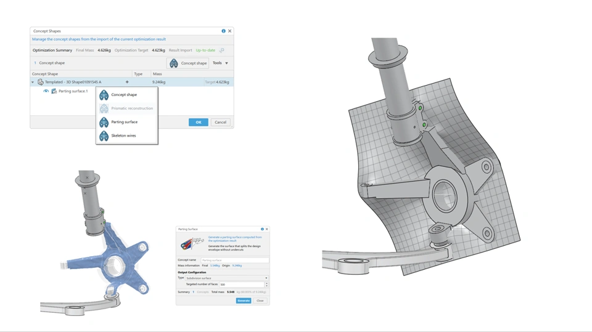Click the Final mass 5.548kg value
This screenshot has height=332, width=592.
click(x=215, y=265)
